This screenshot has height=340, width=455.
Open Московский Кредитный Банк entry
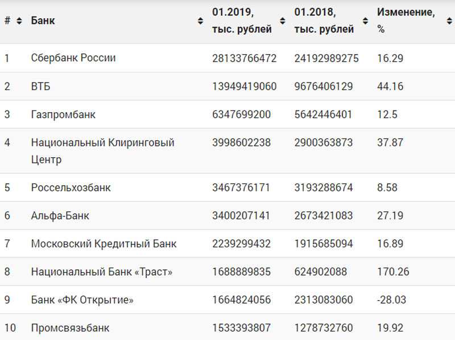(104, 244)
